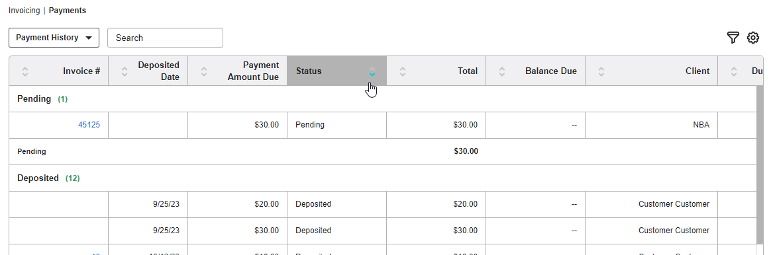Select the first Customer Customer cell

(x=652, y=204)
